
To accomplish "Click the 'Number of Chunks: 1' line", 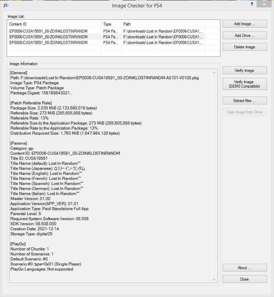I will pos(30,249).
